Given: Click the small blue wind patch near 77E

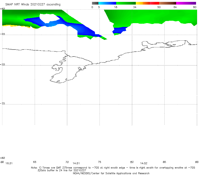Looking at the screenshot, I should pyautogui.click(x=120, y=30).
